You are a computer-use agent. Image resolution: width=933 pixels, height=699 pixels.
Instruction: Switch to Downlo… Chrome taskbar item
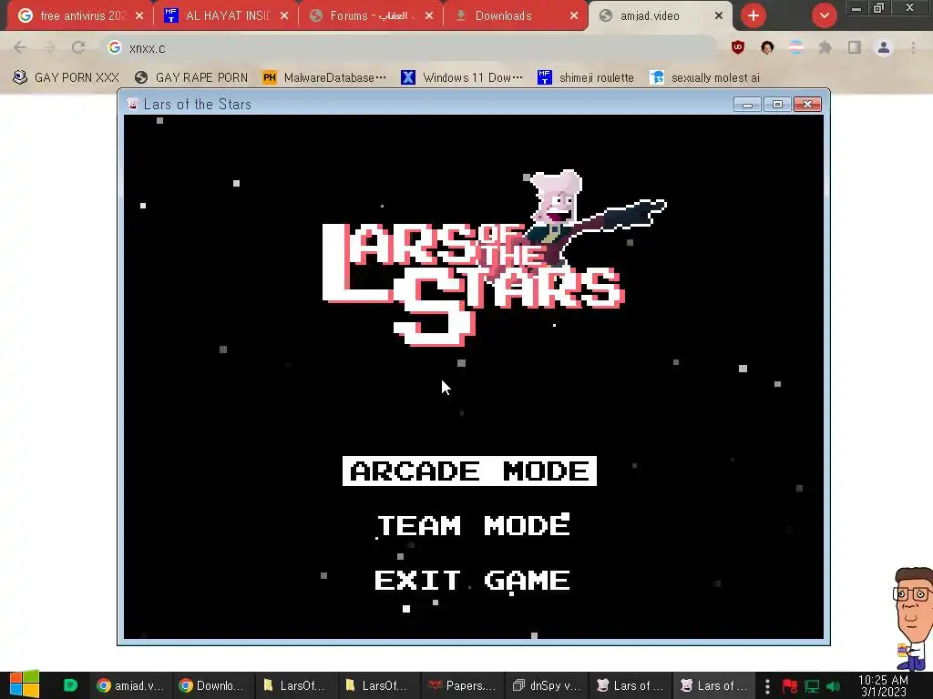(212, 685)
